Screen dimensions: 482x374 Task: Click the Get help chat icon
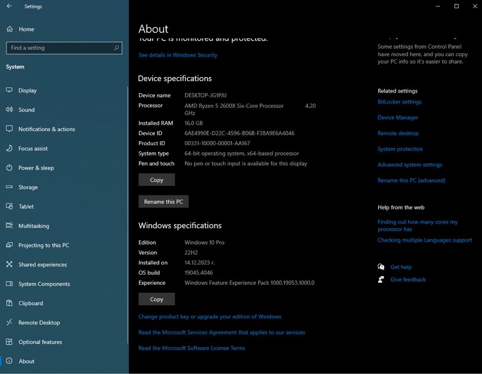pyautogui.click(x=381, y=267)
